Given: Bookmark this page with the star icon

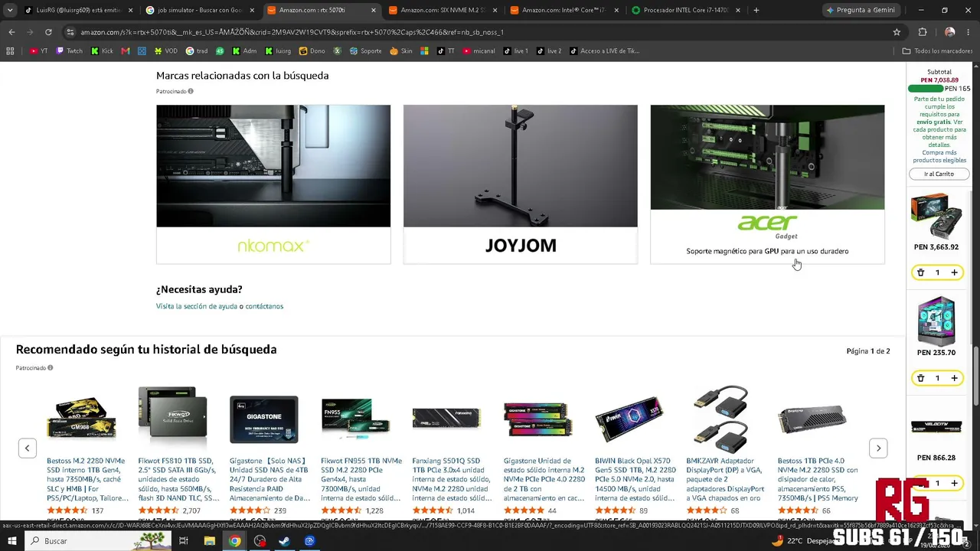Looking at the screenshot, I should [x=897, y=32].
